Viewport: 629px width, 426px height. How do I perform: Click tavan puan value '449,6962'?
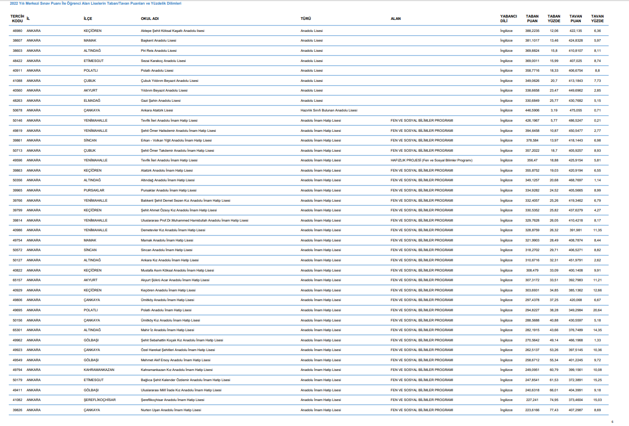(575, 91)
